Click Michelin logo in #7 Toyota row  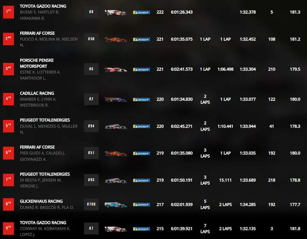(142, 229)
